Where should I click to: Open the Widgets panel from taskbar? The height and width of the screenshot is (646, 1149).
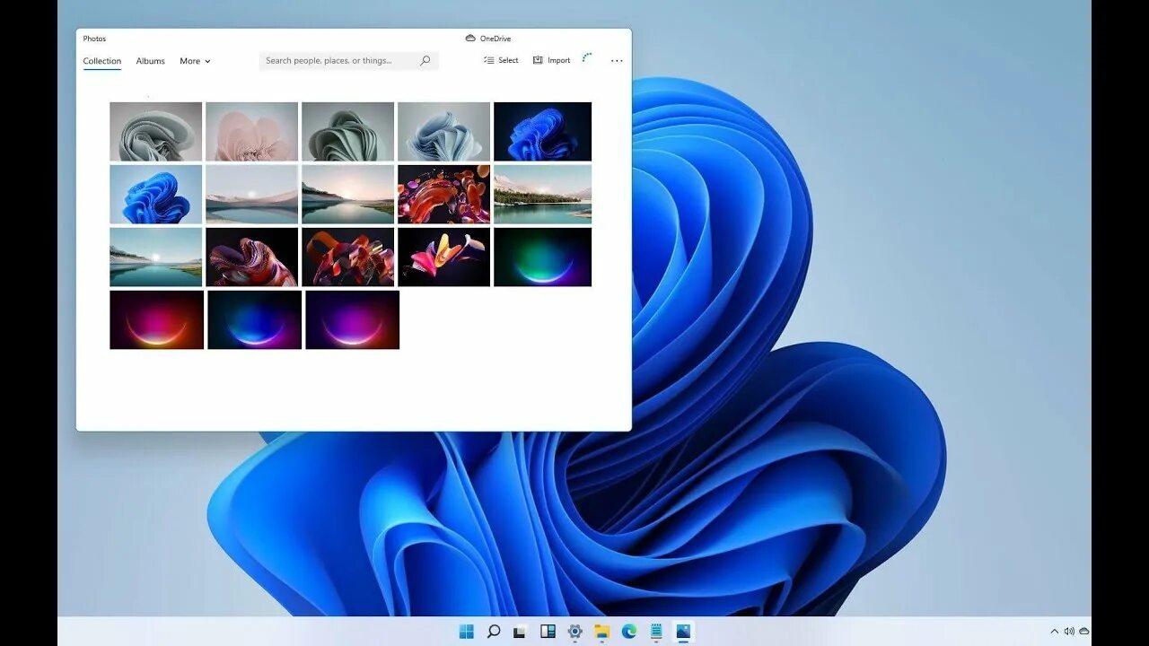tap(548, 632)
